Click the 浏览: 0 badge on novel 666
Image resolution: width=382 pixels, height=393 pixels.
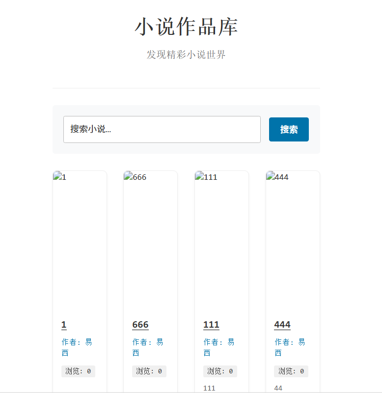pyautogui.click(x=149, y=371)
